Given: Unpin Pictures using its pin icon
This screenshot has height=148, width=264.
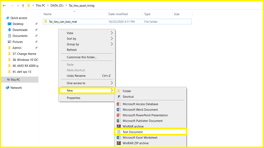Looking at the screenshot, I should 36,42.
